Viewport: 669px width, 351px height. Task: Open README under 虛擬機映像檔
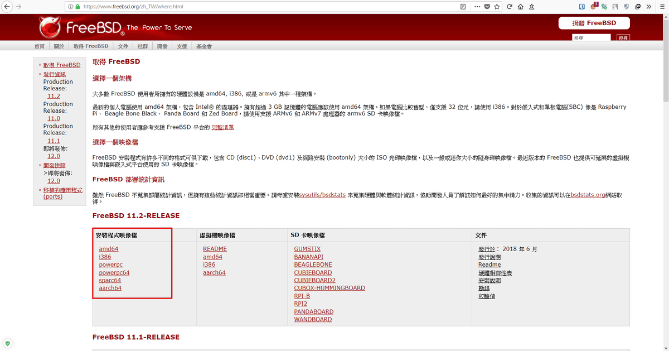[215, 249]
